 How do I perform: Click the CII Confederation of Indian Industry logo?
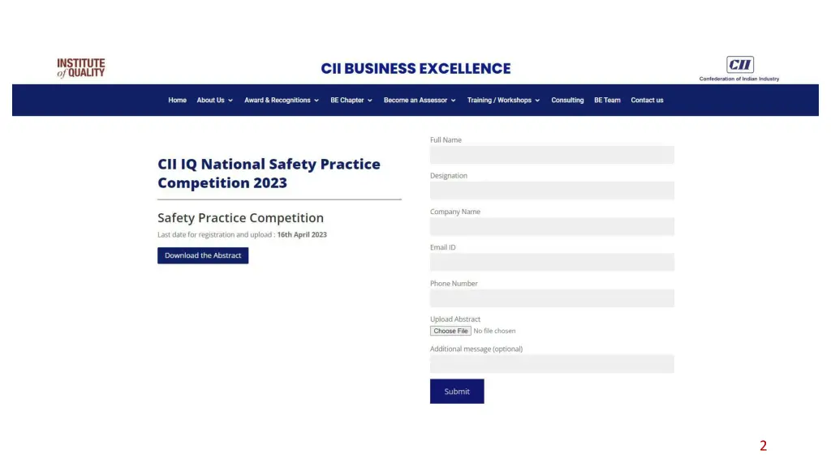coord(738,69)
